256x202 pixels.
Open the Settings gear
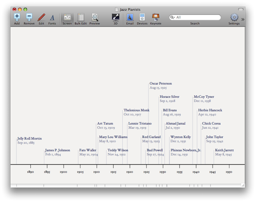pos(234,17)
